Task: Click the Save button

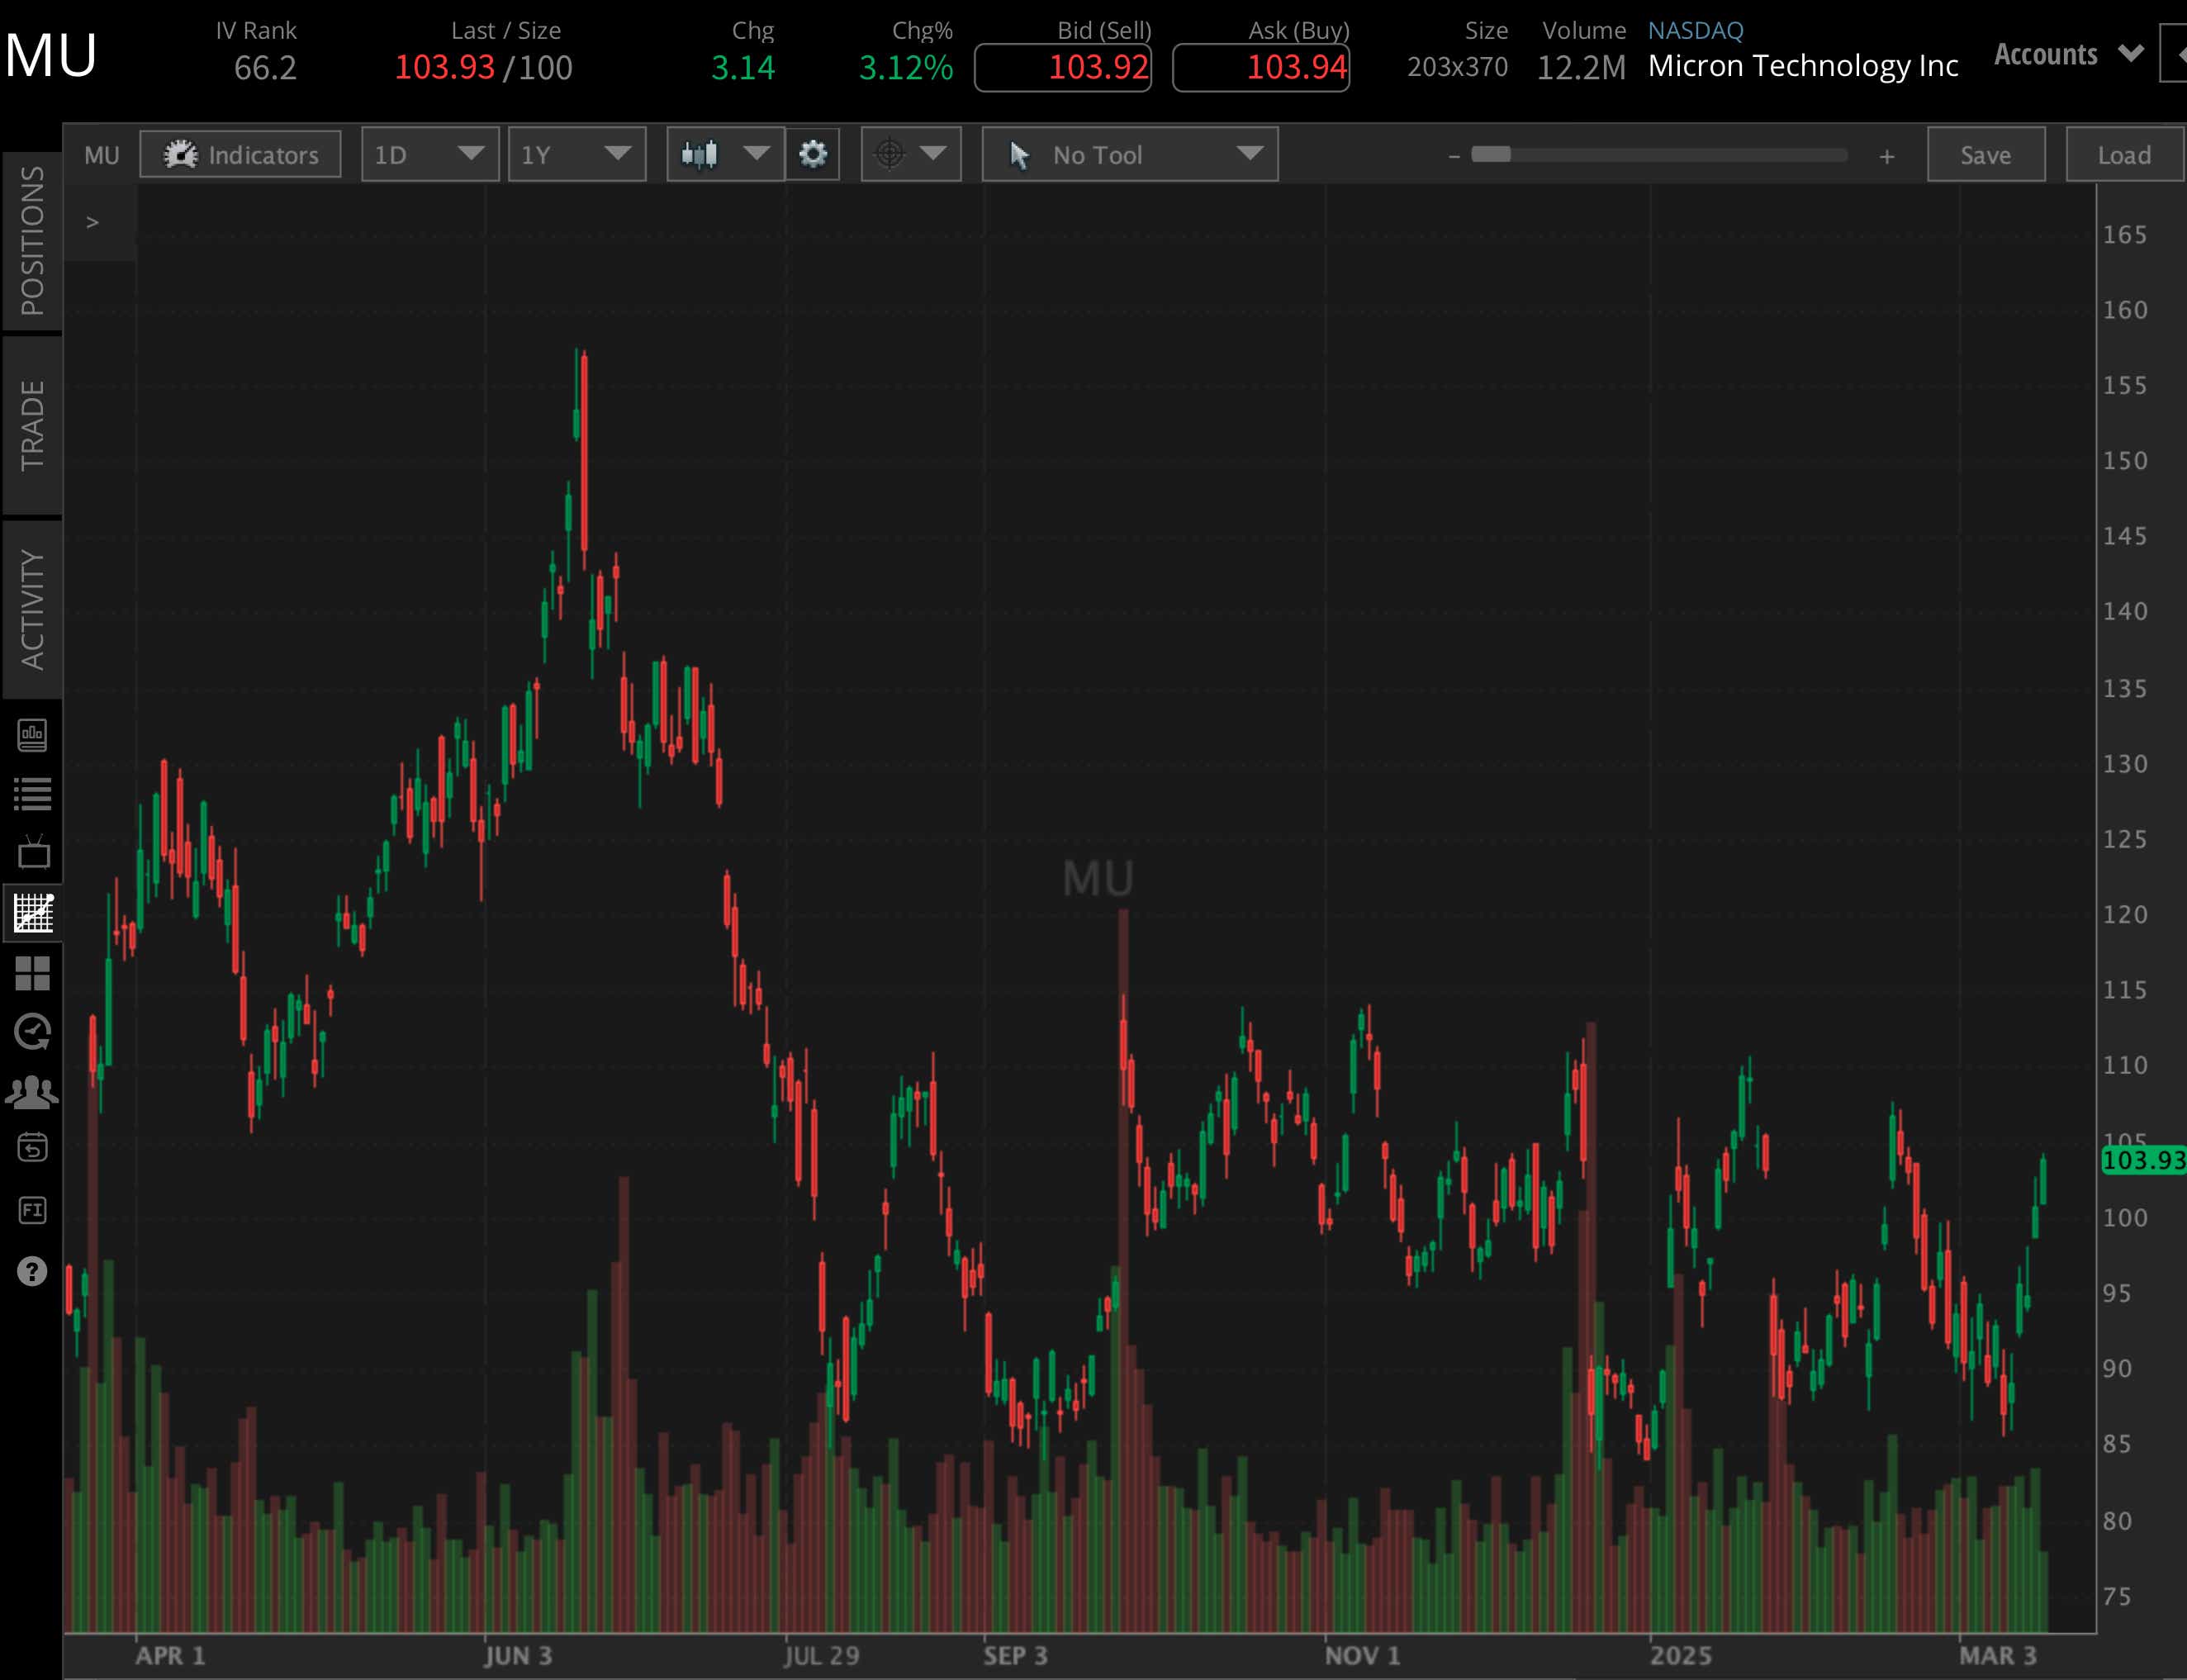Action: click(x=1986, y=154)
